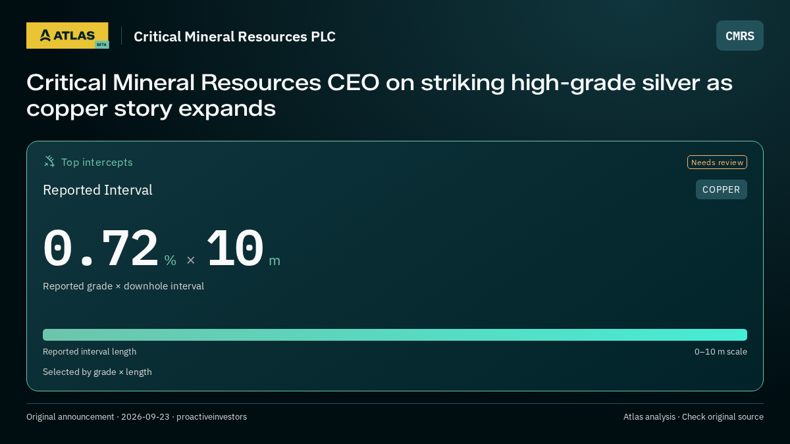
Task: Click the Critical Mineral Resources PLC name
Action: click(234, 36)
